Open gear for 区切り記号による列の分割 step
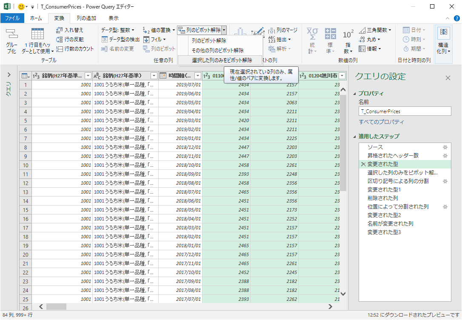Image resolution: width=462 pixels, height=320 pixels. click(x=445, y=181)
